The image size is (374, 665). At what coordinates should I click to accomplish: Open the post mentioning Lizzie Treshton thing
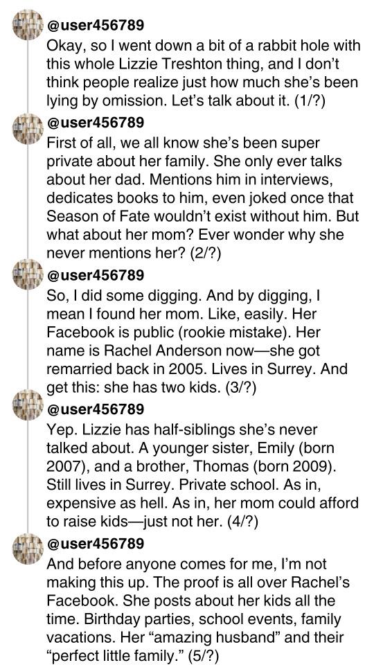203,73
